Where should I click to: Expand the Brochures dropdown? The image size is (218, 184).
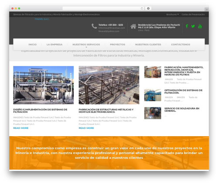(x=173, y=14)
